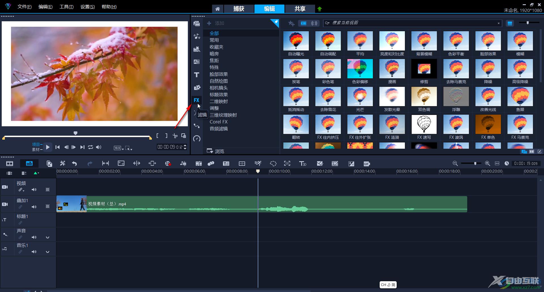The width and height of the screenshot is (544, 292).
Task: Adjust the thumbnail size slider
Action: (528, 23)
